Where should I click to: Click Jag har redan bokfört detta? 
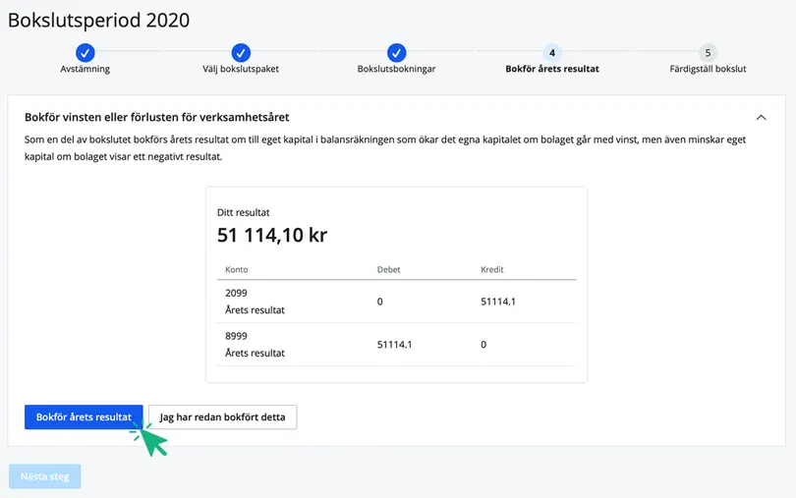[222, 416]
